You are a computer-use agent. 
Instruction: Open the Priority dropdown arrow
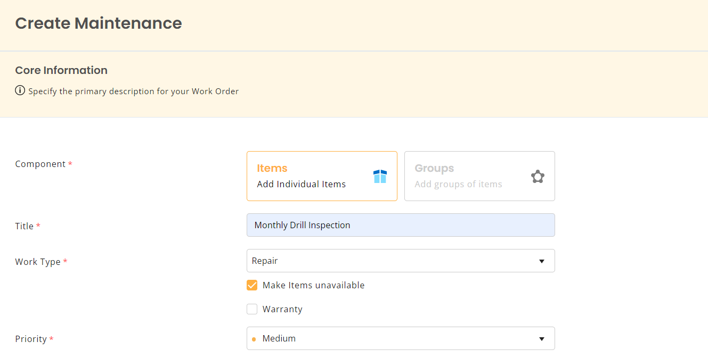click(x=541, y=339)
